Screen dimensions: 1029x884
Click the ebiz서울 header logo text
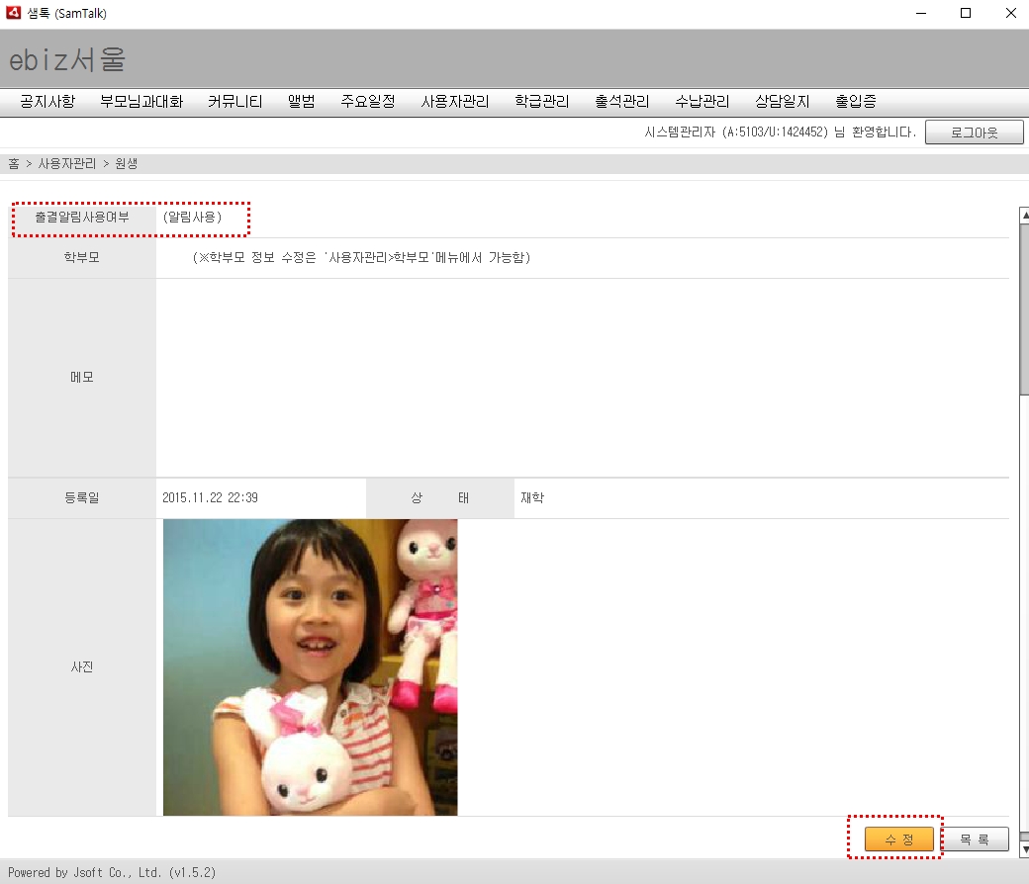[x=67, y=59]
